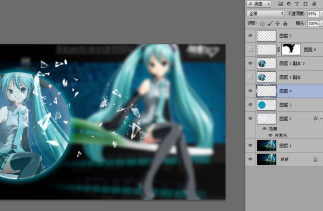Viewport: 323px width, 211px height.
Task: Hide layer 图层 5 with its eye icon
Action: [x=250, y=36]
